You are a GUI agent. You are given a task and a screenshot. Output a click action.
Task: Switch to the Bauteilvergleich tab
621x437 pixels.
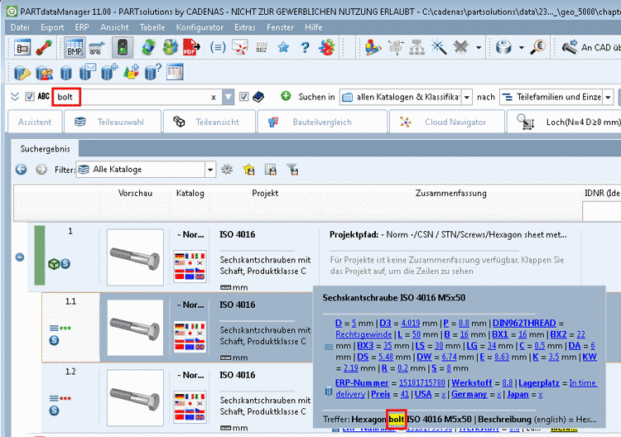[322, 122]
